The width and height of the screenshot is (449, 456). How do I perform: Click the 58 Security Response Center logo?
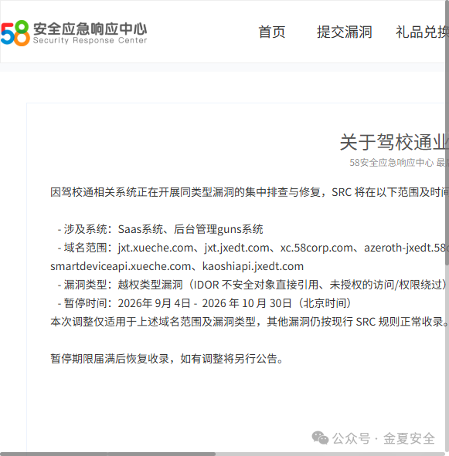74,33
